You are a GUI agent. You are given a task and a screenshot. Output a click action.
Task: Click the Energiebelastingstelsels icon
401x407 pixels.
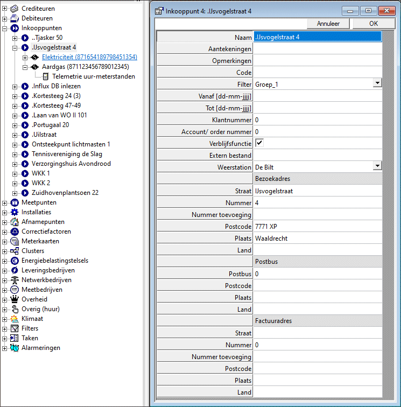click(x=15, y=261)
